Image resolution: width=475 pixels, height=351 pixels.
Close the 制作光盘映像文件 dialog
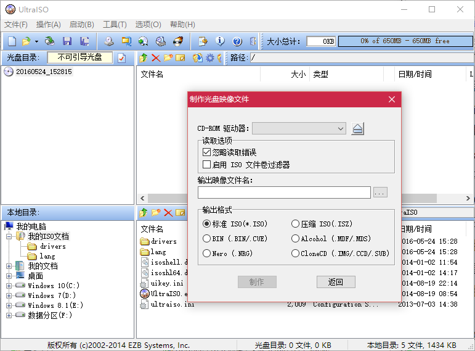(x=392, y=99)
